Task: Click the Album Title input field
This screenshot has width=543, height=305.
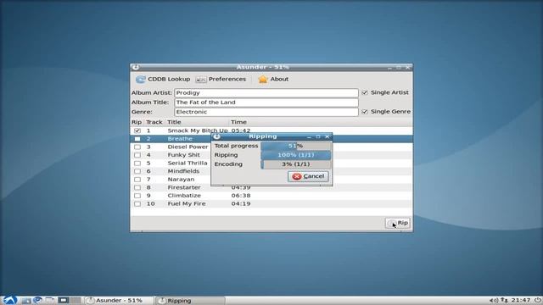Action: (x=266, y=103)
